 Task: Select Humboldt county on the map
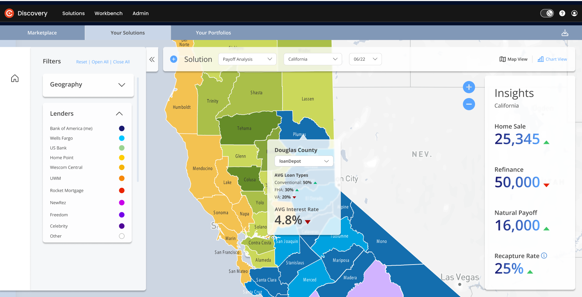[x=182, y=107]
